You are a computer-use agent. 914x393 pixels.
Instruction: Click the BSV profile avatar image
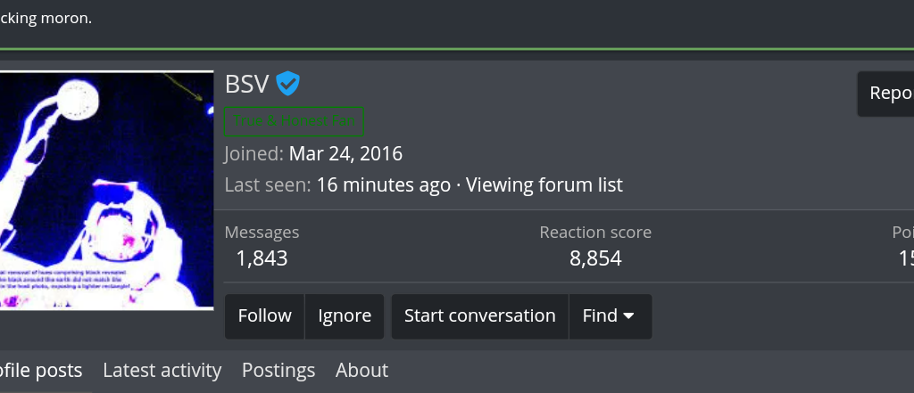105,190
